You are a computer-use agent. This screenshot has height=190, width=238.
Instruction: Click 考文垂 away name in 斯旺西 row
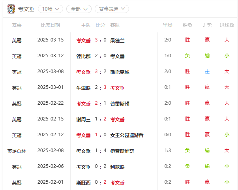pos(117,183)
